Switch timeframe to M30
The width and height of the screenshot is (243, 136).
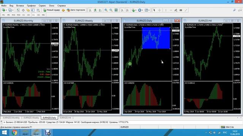click(19, 15)
